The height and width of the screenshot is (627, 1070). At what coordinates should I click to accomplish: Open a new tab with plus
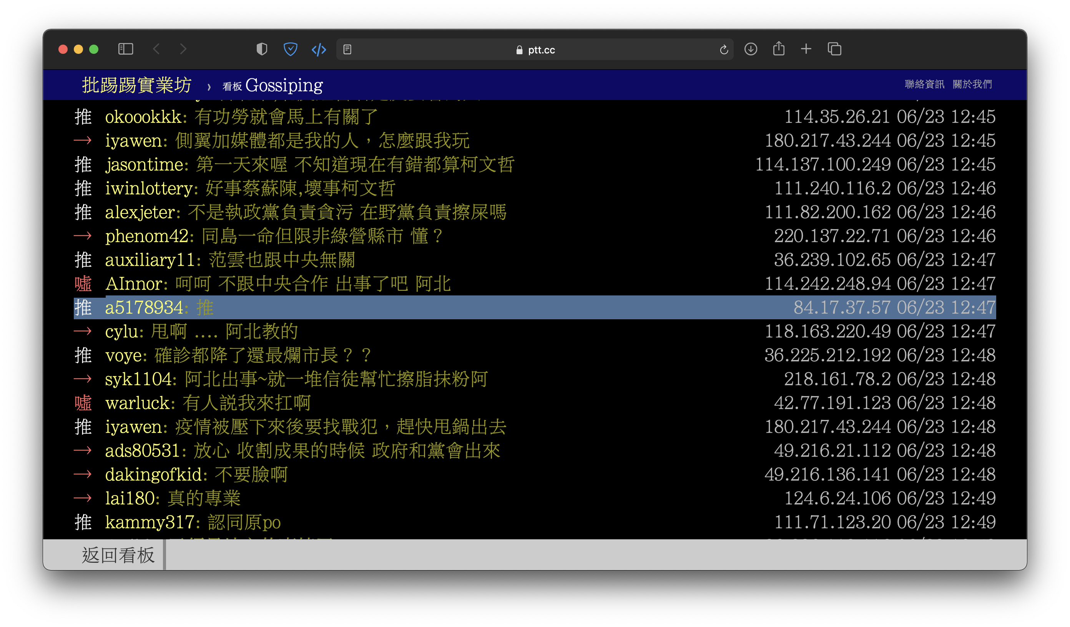point(806,49)
